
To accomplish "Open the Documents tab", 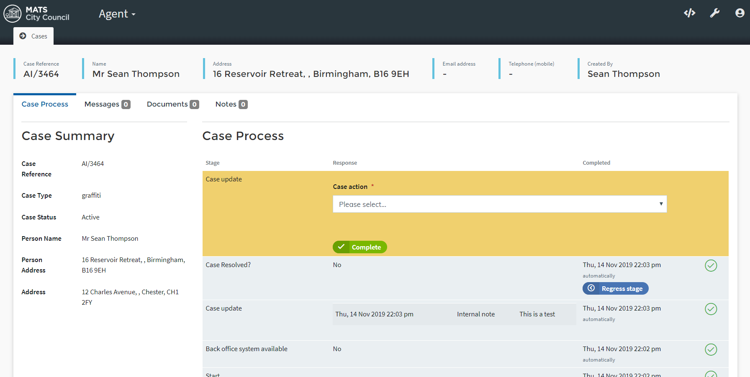I will [x=172, y=104].
